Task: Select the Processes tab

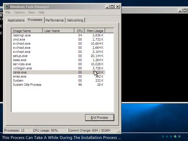Action: tap(35, 20)
